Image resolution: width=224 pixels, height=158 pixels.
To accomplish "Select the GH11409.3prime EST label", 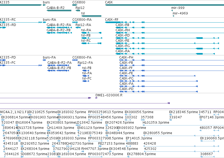I will [61, 128].
